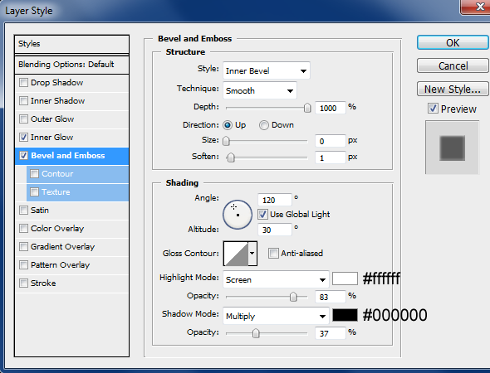Click the angle dial light direction control
This screenshot has height=373, width=490.
238,215
